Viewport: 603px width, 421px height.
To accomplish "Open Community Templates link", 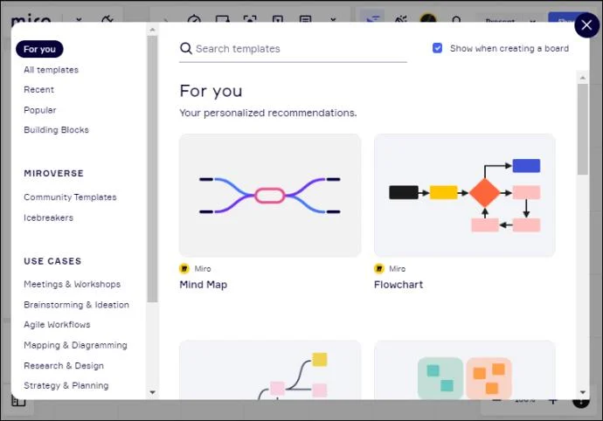I will click(70, 197).
